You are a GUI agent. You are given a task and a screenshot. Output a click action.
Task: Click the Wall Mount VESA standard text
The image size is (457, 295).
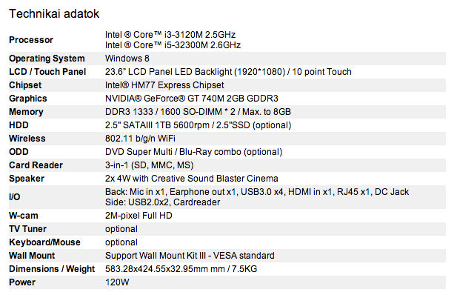[x=190, y=256]
